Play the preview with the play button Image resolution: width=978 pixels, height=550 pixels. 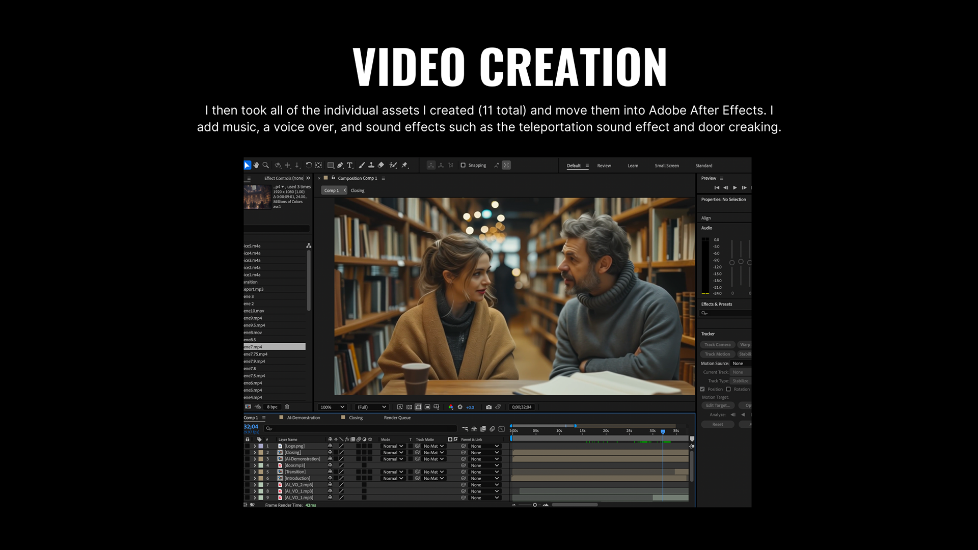coord(735,188)
